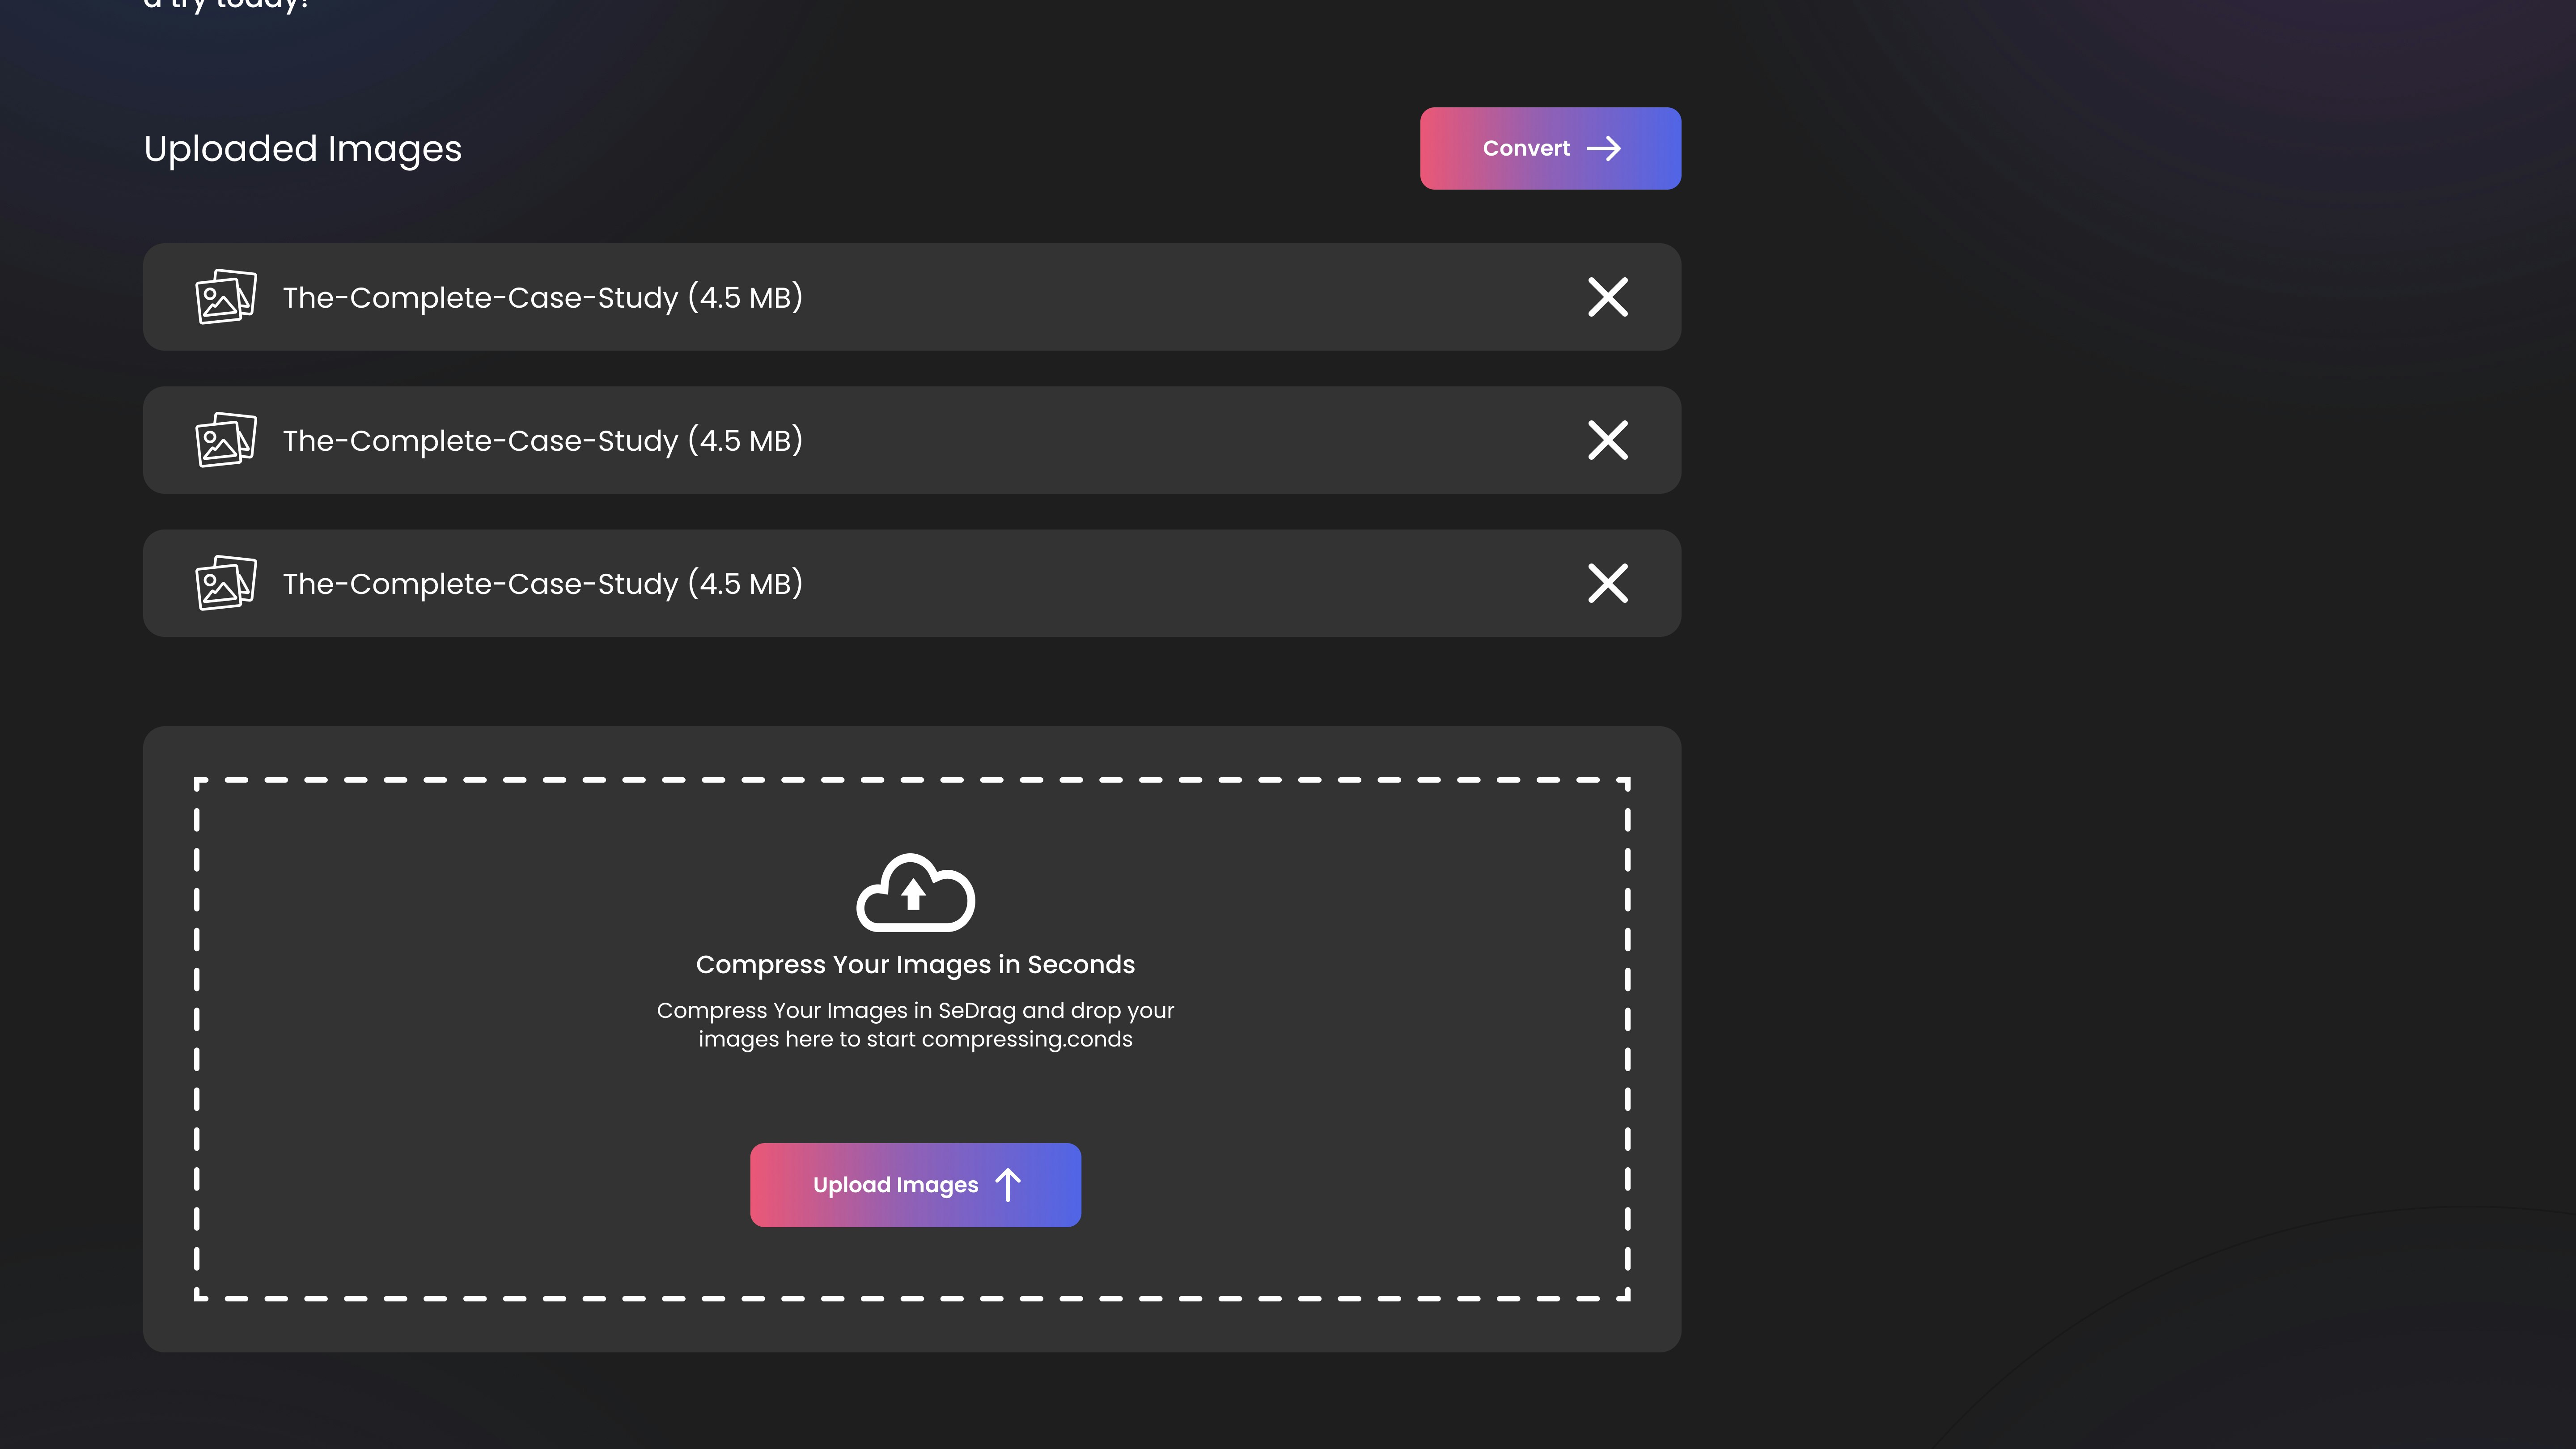Select the third The-Complete-Case-Study file name
The width and height of the screenshot is (2576, 1449).
tap(543, 583)
